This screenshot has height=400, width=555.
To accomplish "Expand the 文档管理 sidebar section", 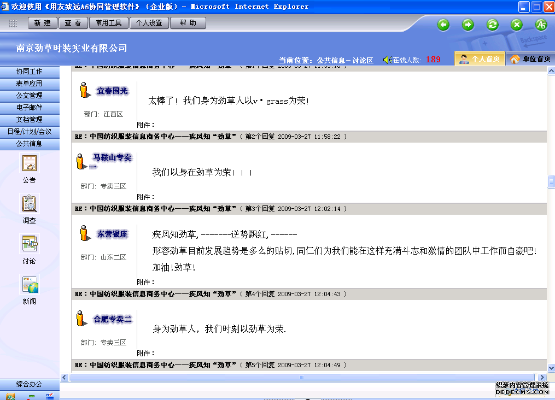I will pyautogui.click(x=30, y=120).
